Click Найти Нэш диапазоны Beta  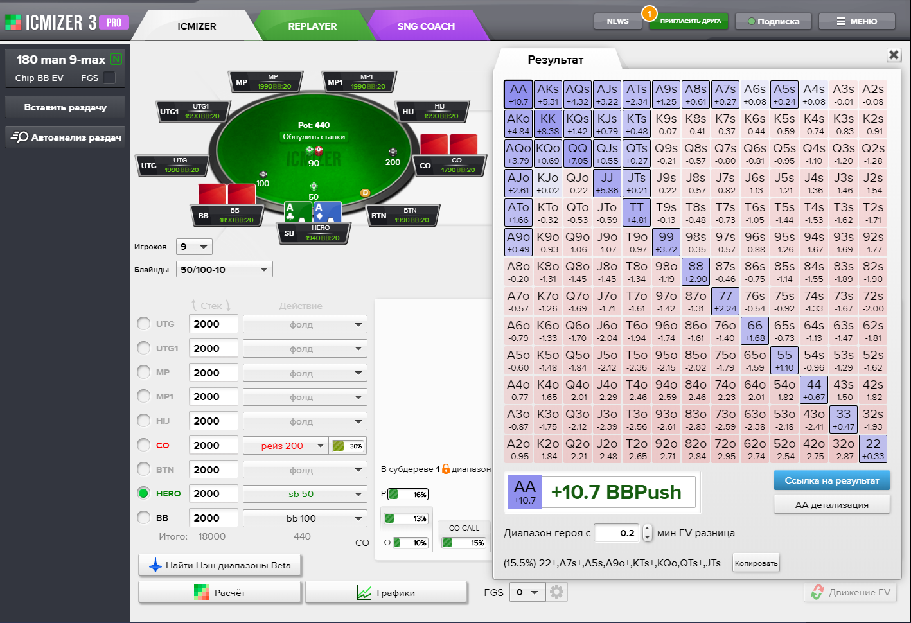pyautogui.click(x=220, y=565)
